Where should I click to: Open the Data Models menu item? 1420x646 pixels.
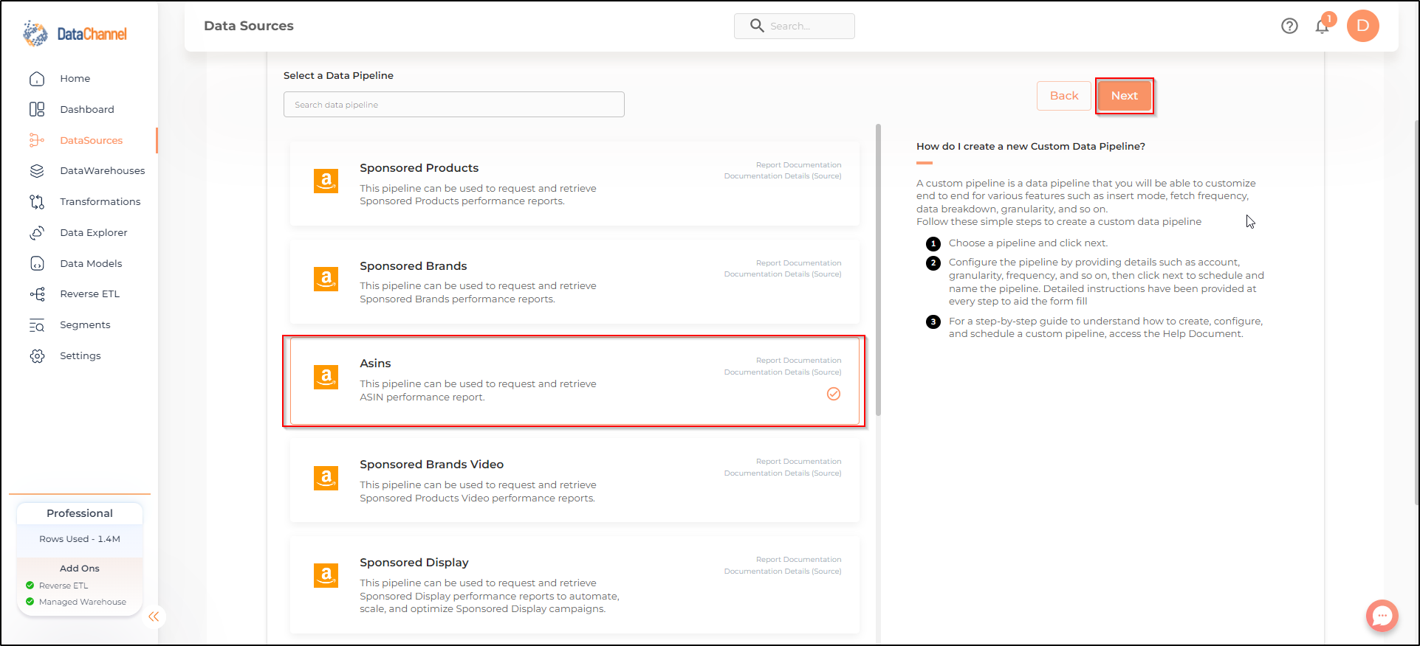coord(91,263)
